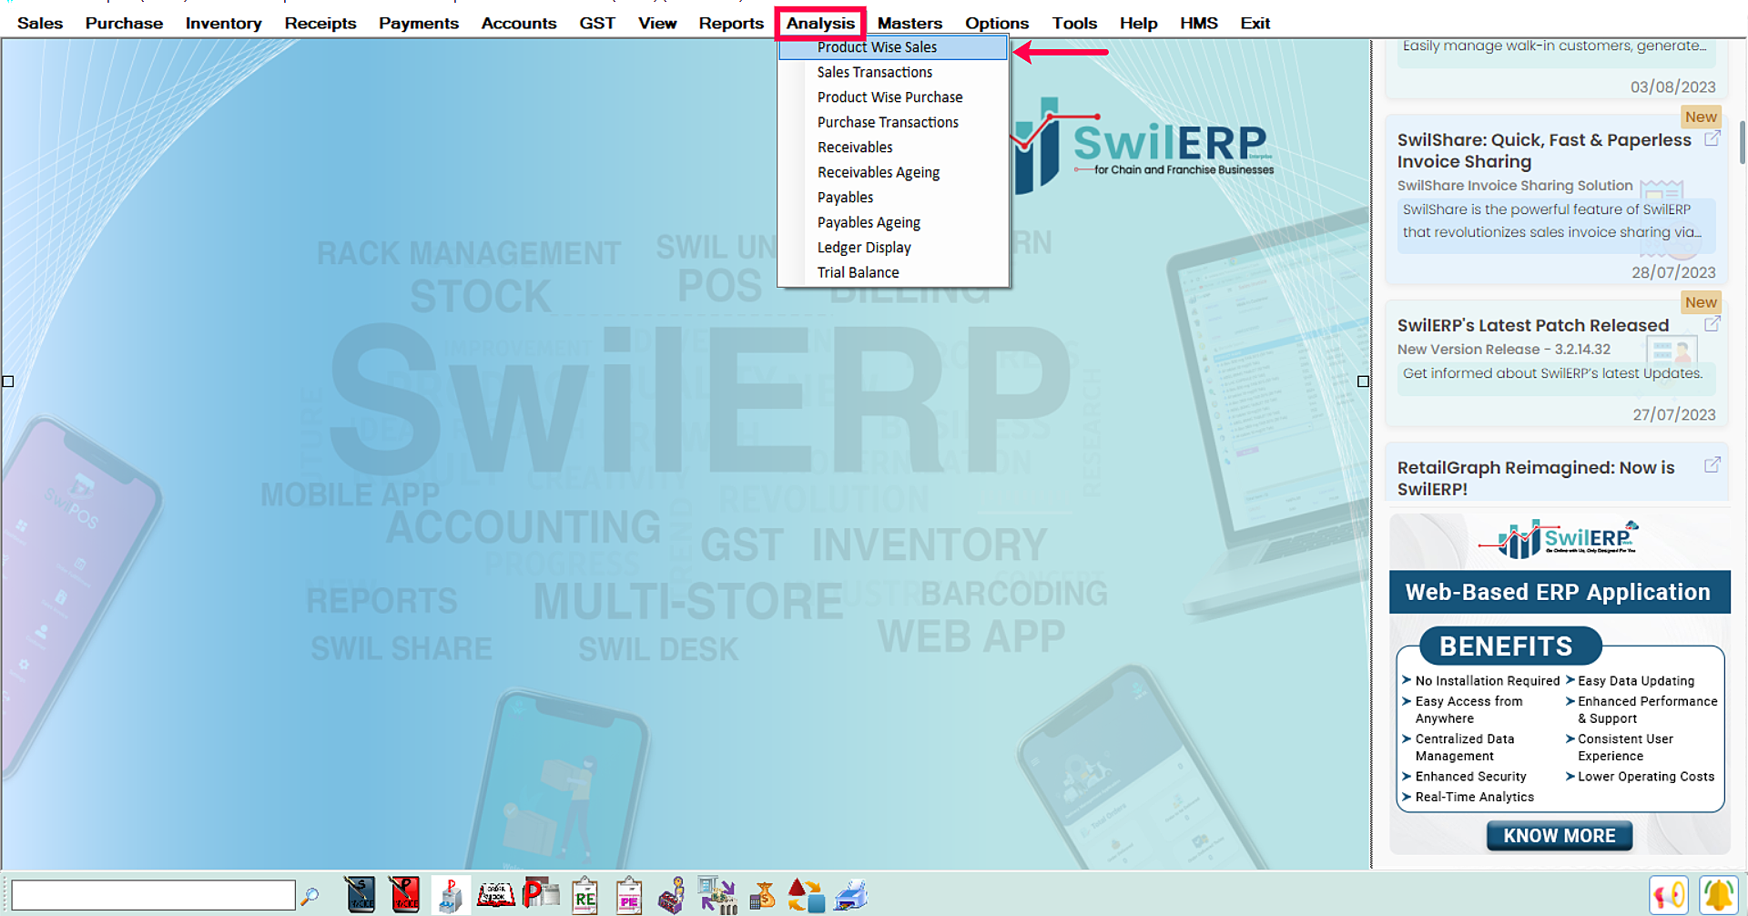Open the Tools menu
1748x916 pixels.
click(x=1074, y=23)
